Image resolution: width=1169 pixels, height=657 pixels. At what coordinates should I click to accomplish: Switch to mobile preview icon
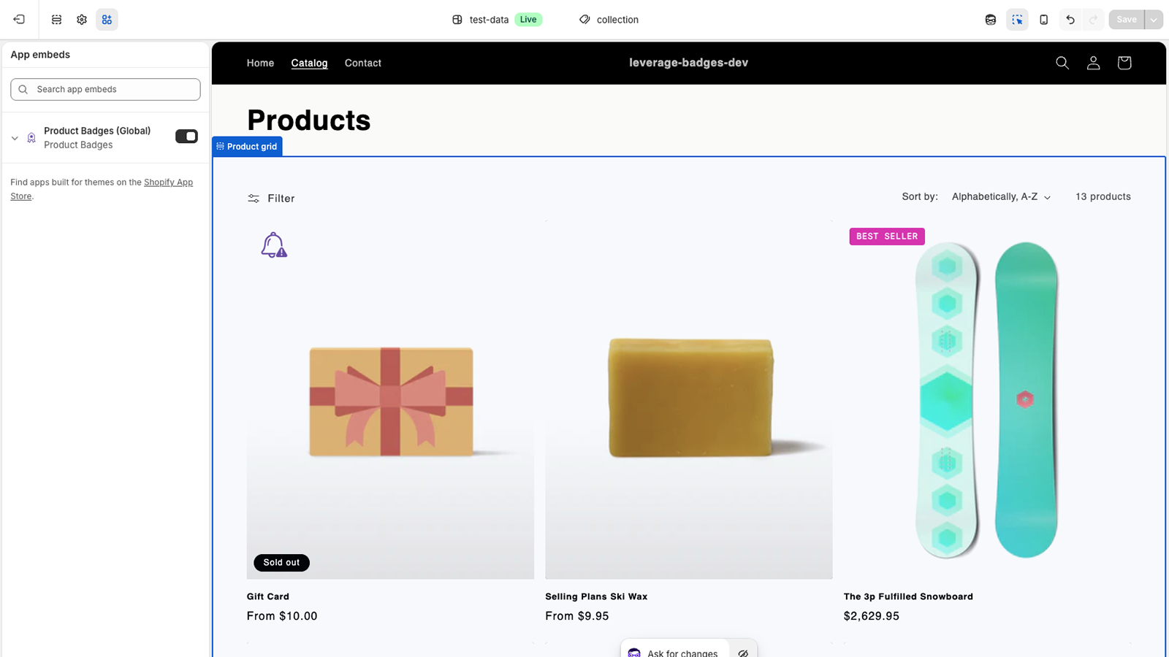[x=1043, y=20]
